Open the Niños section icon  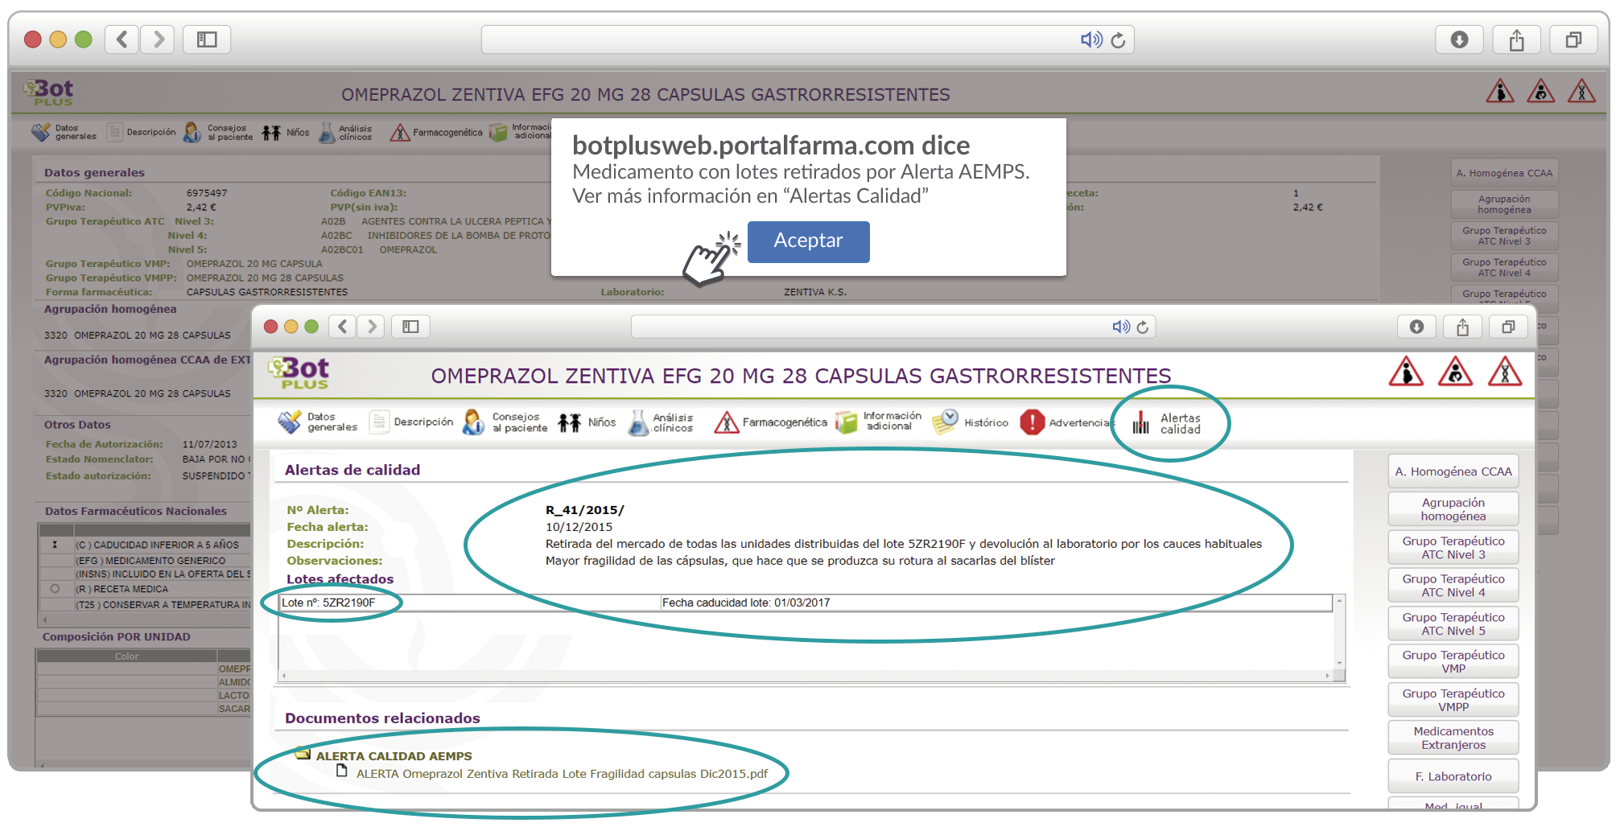[570, 422]
